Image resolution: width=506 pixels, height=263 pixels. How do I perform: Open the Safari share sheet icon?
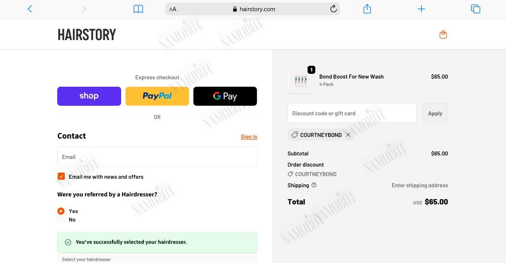pyautogui.click(x=367, y=9)
